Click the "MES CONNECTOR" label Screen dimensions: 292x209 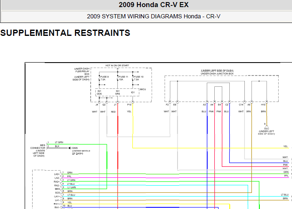pyautogui.click(x=38, y=146)
